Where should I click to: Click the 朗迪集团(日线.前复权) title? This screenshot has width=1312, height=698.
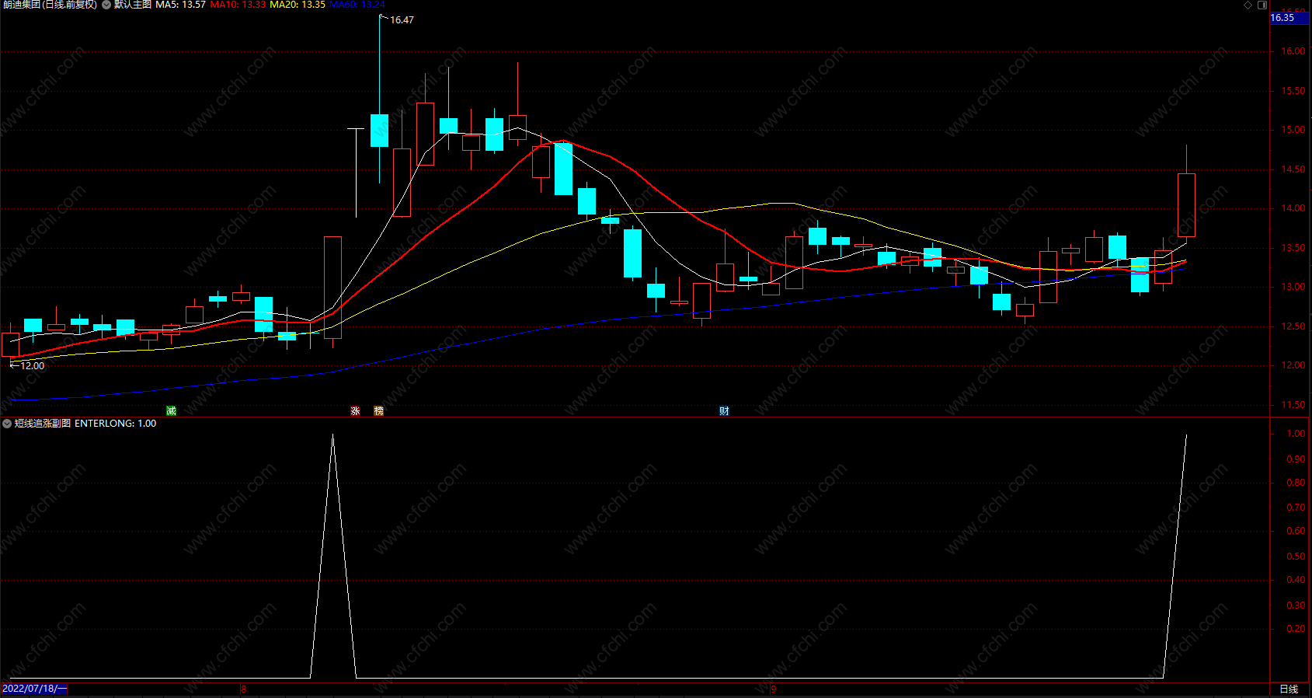coord(50,5)
